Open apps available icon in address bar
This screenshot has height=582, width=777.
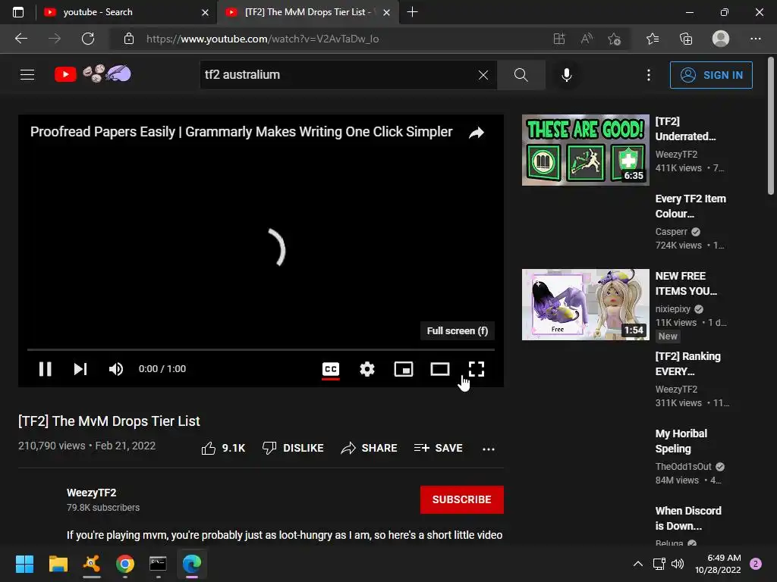(x=559, y=39)
